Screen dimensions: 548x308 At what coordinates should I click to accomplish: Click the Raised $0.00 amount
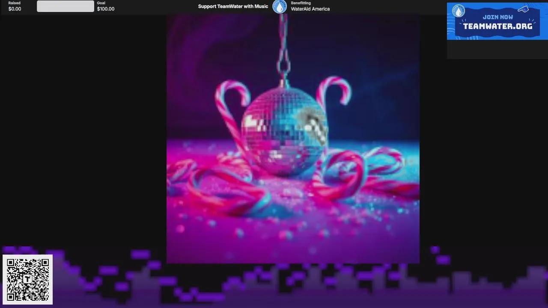coord(15,9)
